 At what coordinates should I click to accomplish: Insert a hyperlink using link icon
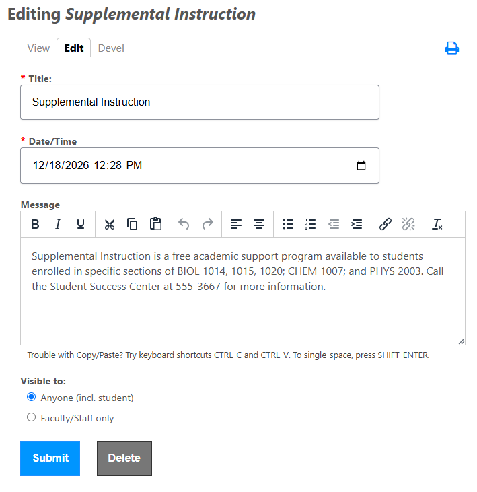(385, 224)
